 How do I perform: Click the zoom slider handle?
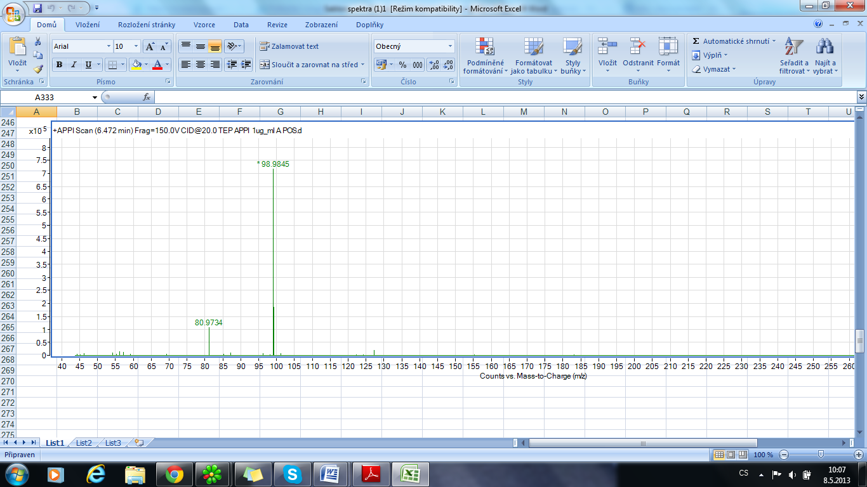click(x=821, y=455)
